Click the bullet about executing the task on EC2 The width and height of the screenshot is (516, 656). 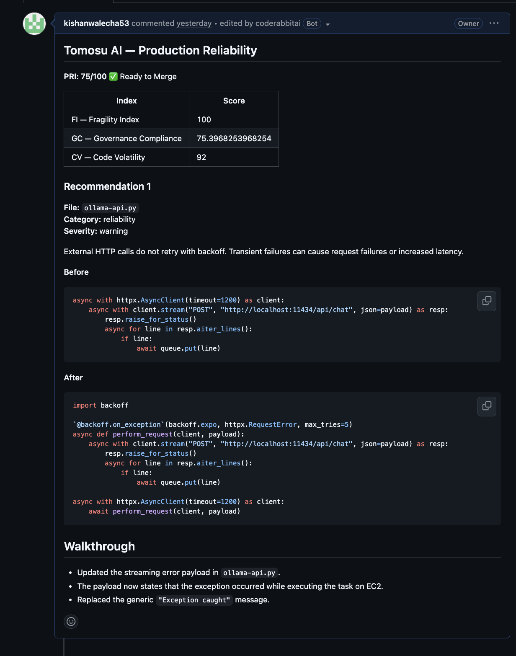coord(230,586)
